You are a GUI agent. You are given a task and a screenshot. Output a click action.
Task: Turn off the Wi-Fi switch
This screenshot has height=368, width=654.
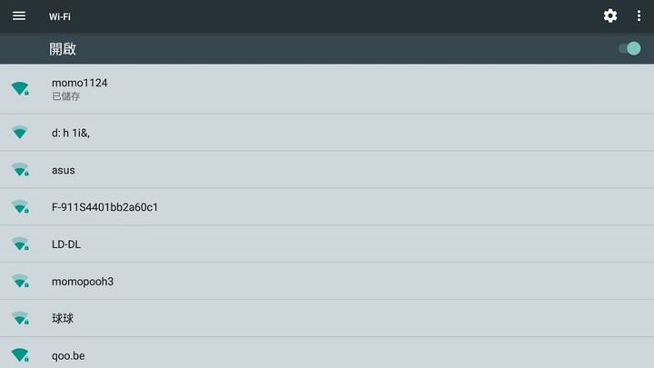(x=629, y=48)
